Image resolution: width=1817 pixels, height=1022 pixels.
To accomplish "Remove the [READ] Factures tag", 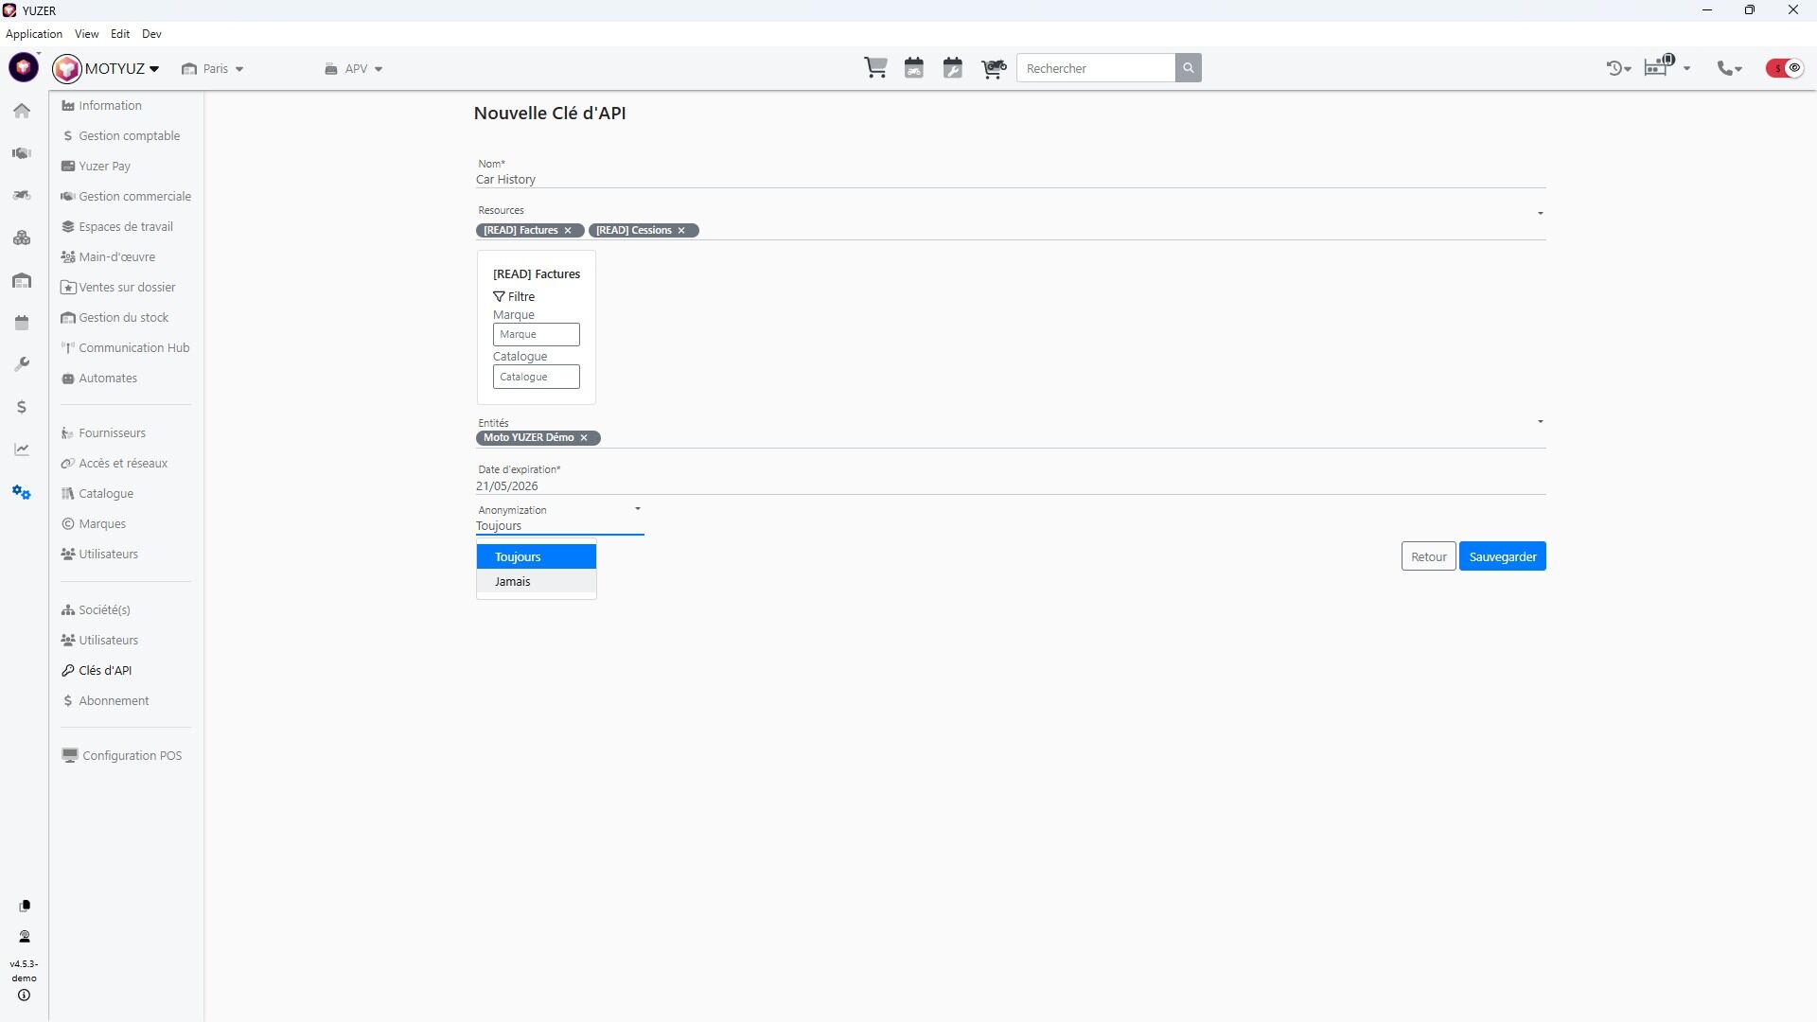I will pyautogui.click(x=568, y=231).
